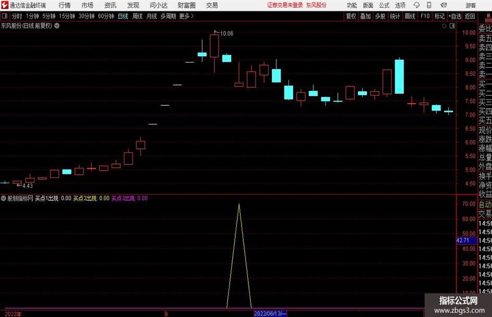Viewport: 492px width, 317px height.
Task: Click the large cyan candlestick near 9.00
Action: click(x=399, y=77)
